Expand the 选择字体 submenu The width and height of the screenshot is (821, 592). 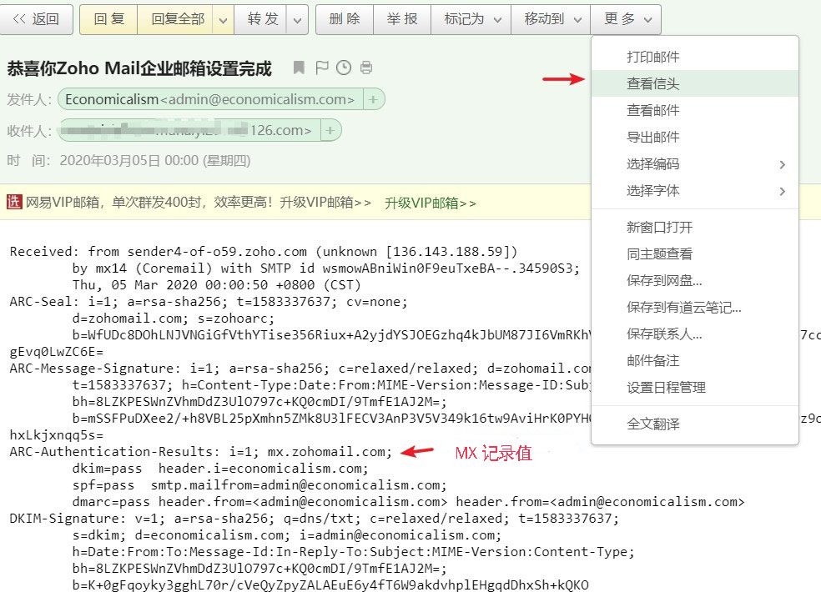(x=695, y=191)
